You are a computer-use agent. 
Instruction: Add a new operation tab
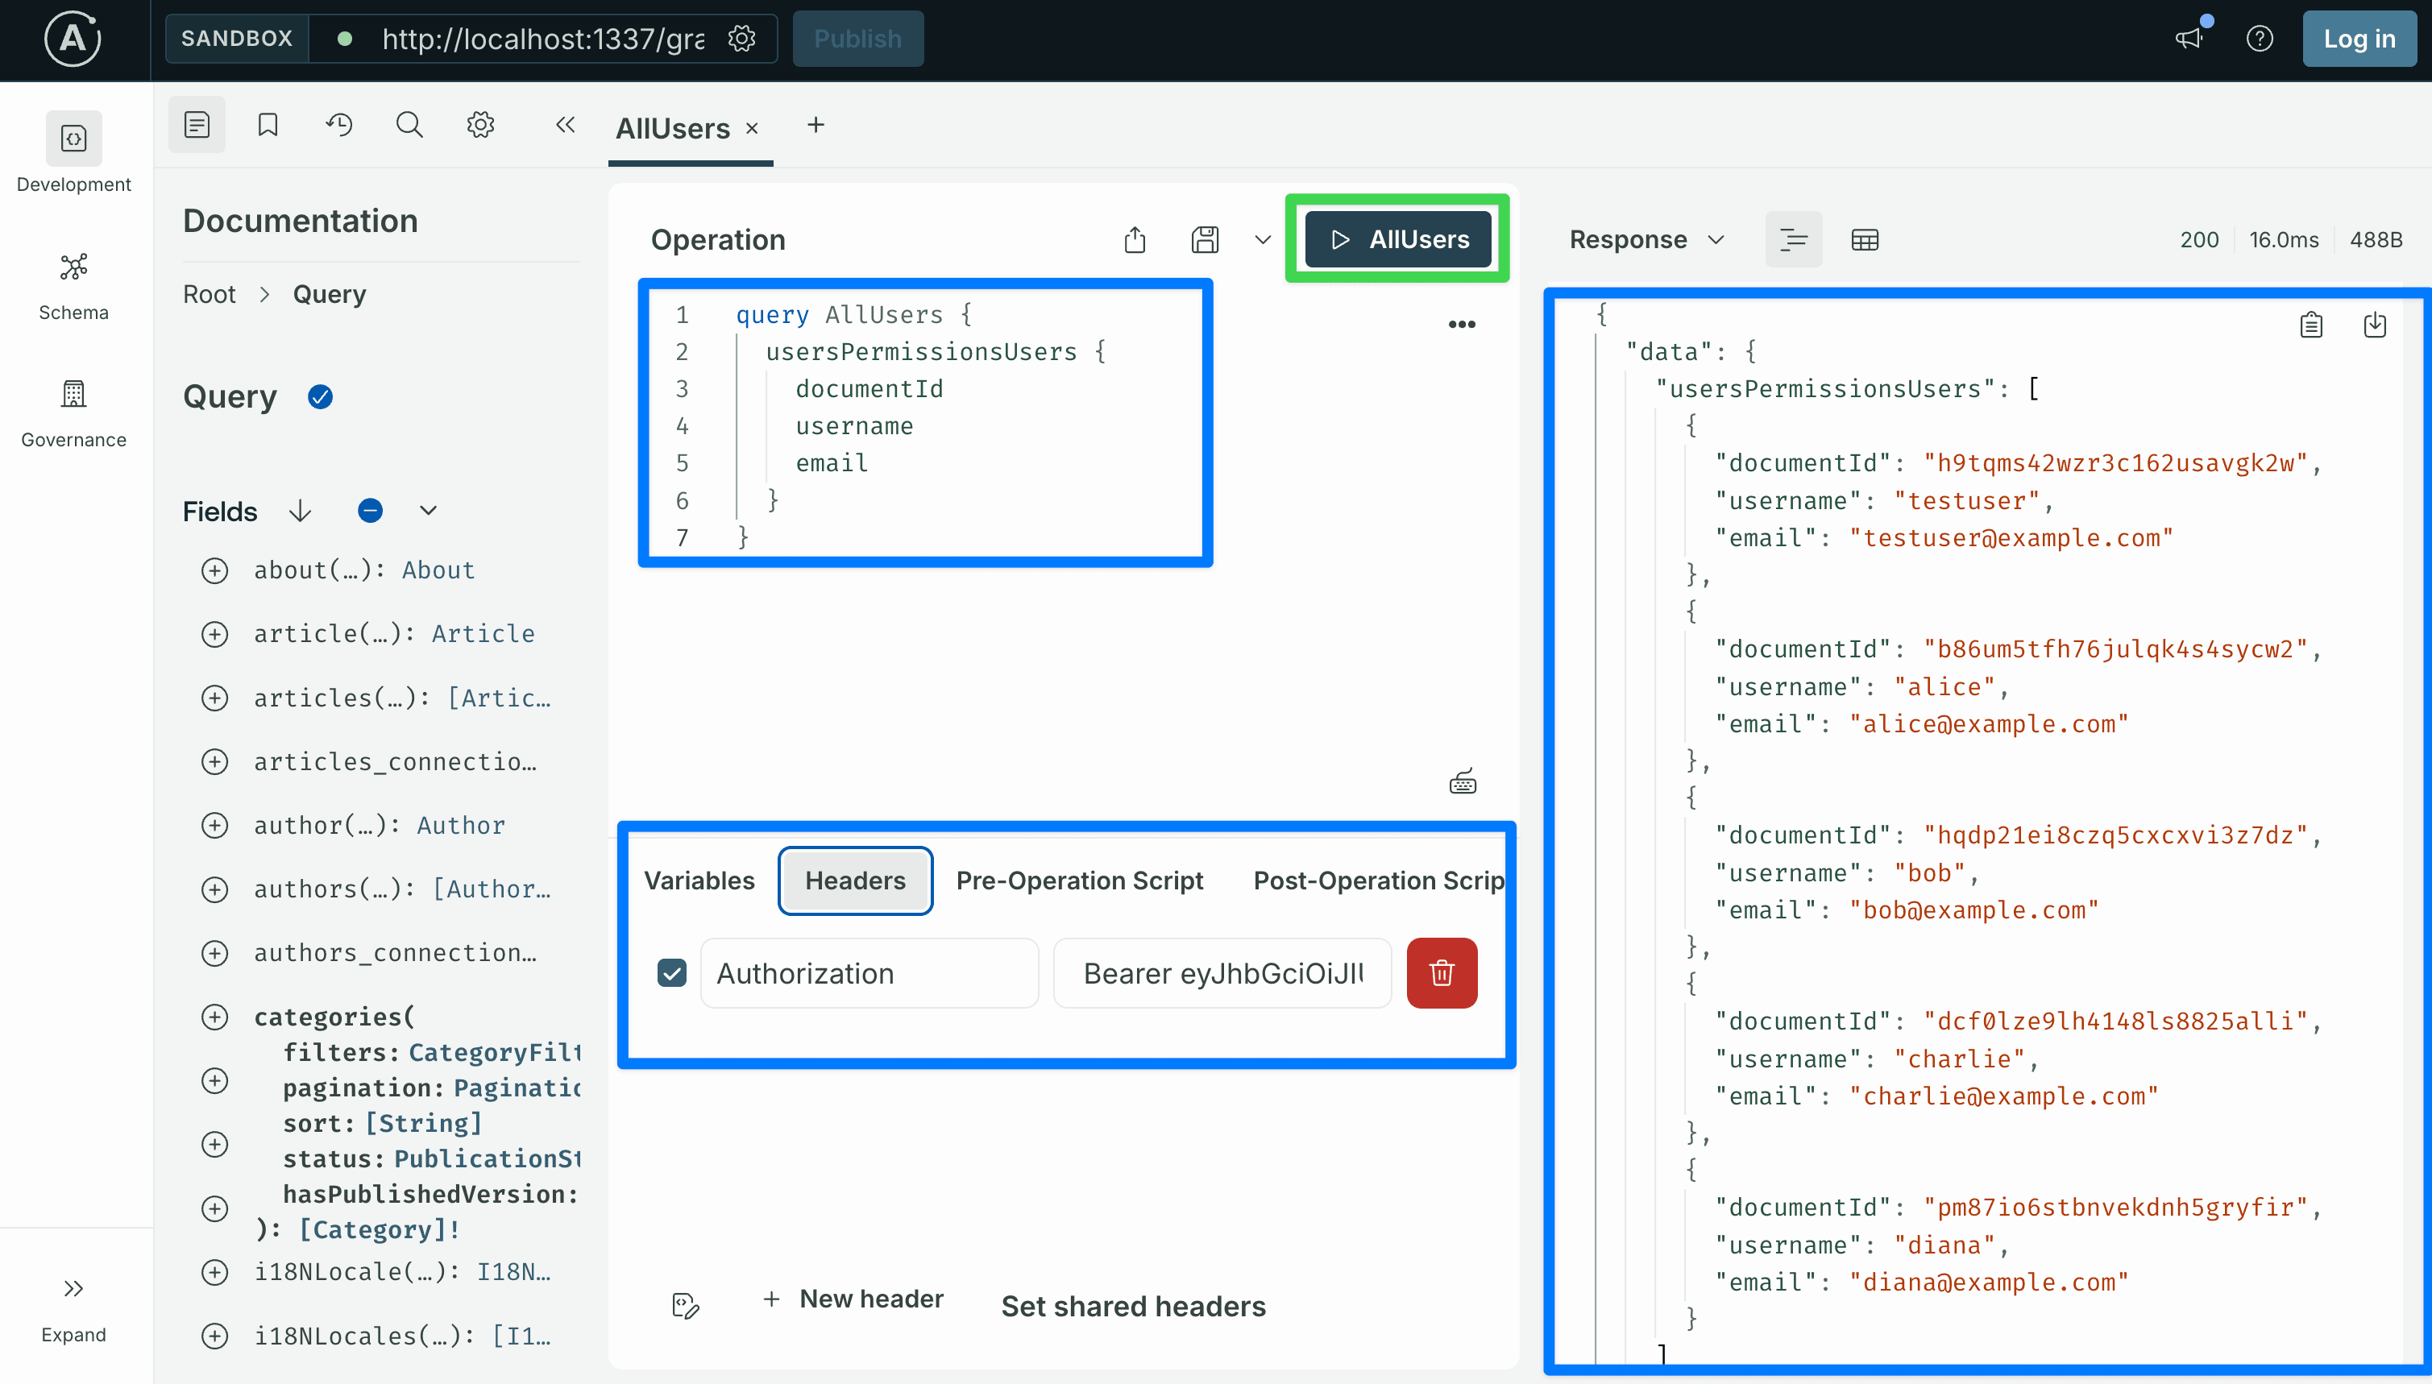tap(816, 125)
